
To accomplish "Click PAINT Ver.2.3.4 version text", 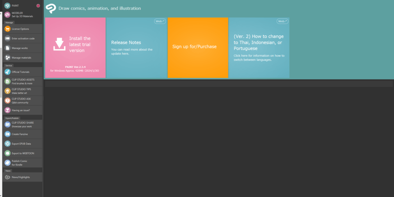I will (x=75, y=67).
